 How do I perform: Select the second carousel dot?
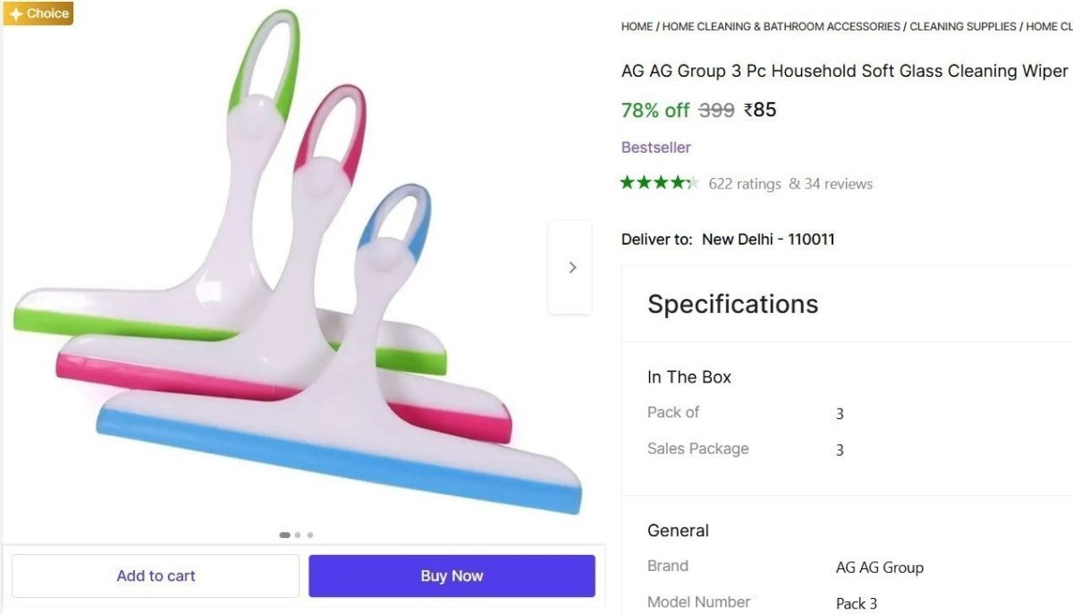tap(297, 534)
